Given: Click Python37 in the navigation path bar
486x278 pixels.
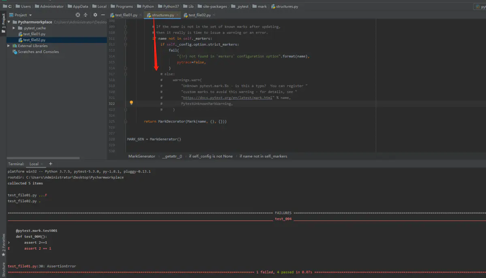Looking at the screenshot, I should coord(171,6).
